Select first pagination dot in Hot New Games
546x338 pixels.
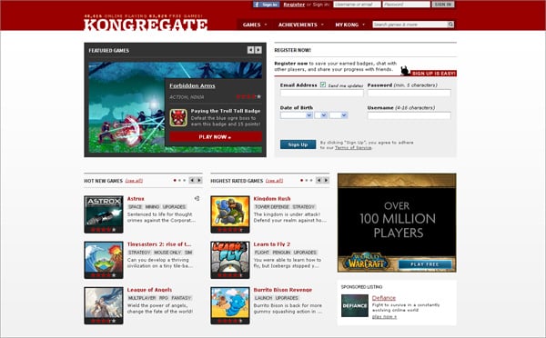pyautogui.click(x=175, y=181)
